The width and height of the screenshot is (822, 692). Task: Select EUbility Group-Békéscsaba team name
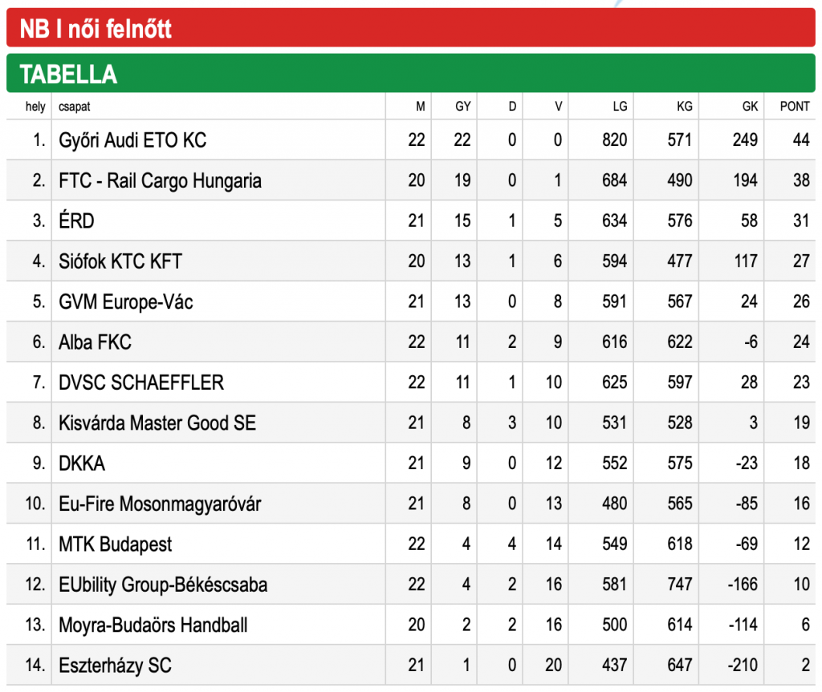pos(163,585)
